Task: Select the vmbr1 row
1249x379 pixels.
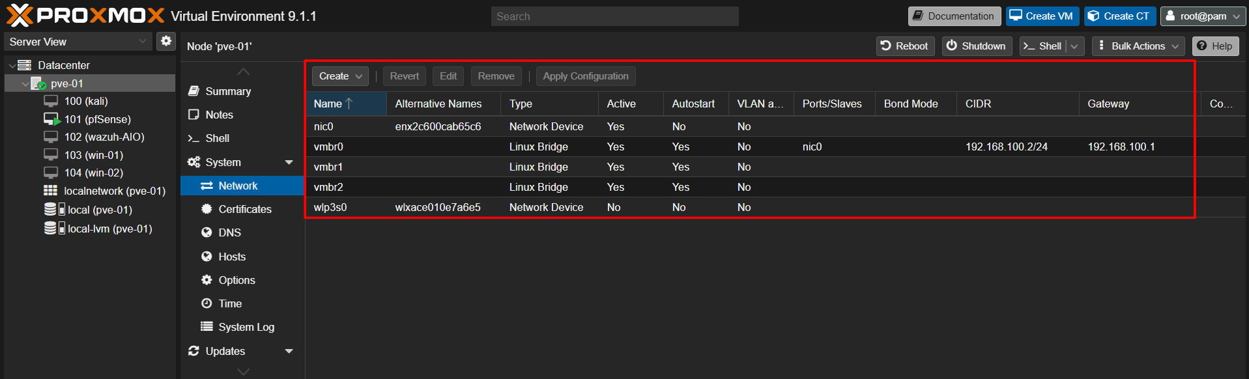Action: click(775, 167)
